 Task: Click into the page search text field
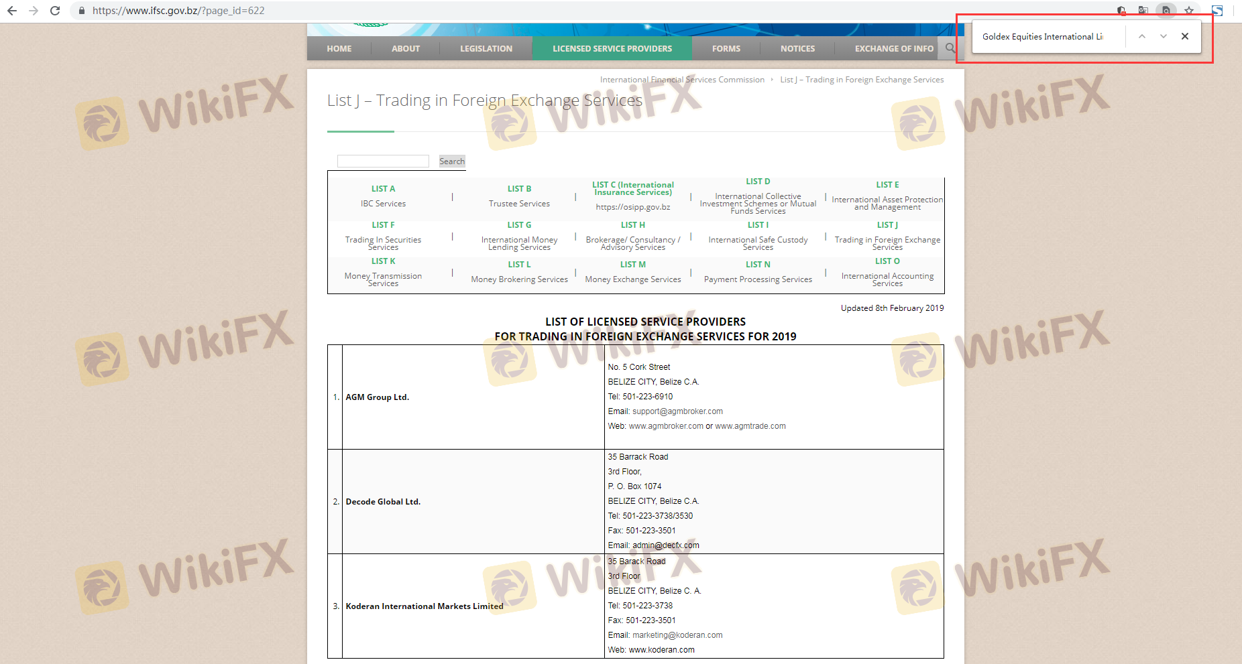click(383, 161)
